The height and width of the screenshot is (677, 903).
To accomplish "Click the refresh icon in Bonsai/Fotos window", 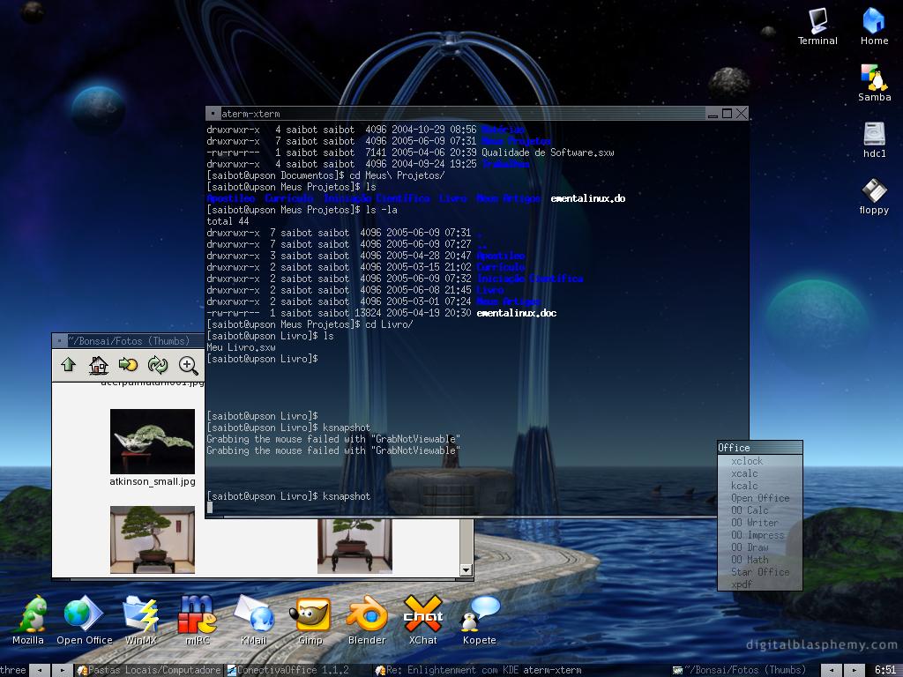I will [157, 364].
